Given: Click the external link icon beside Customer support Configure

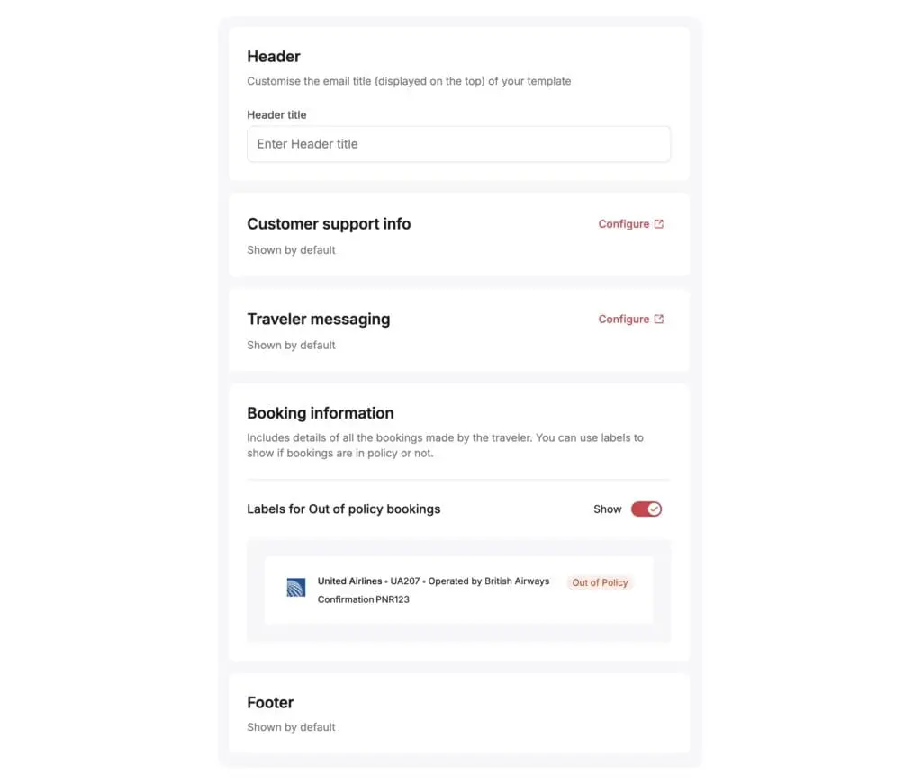Looking at the screenshot, I should point(657,223).
